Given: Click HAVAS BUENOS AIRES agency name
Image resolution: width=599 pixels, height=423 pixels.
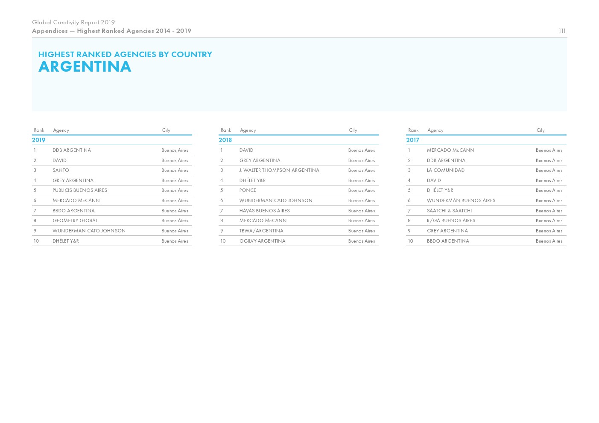Looking at the screenshot, I should (x=264, y=211).
